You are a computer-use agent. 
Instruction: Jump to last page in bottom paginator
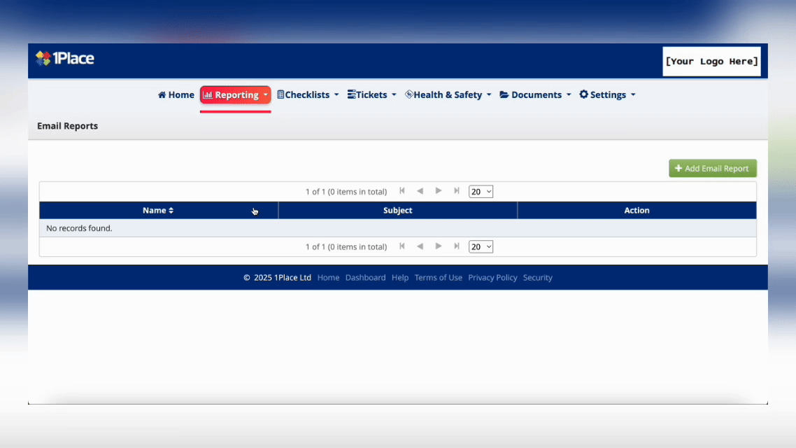tap(457, 246)
